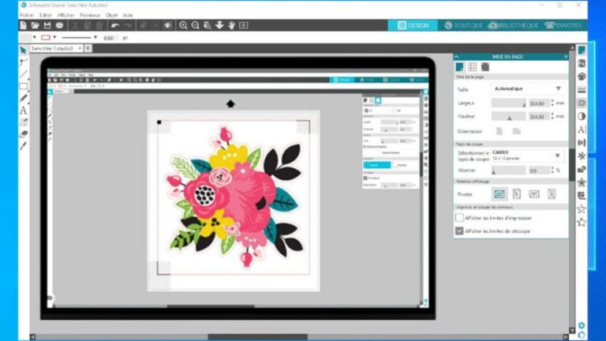Save the document with floppy disk icon
The width and height of the screenshot is (606, 341).
click(47, 25)
